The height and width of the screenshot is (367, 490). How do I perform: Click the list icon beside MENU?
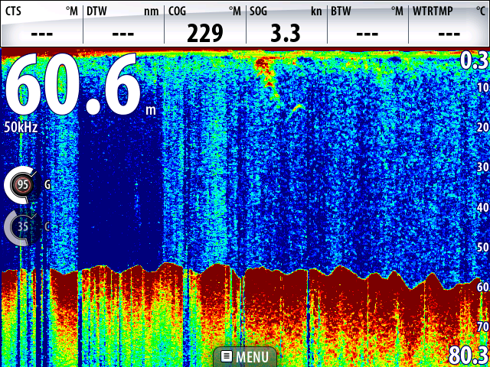[x=227, y=356]
